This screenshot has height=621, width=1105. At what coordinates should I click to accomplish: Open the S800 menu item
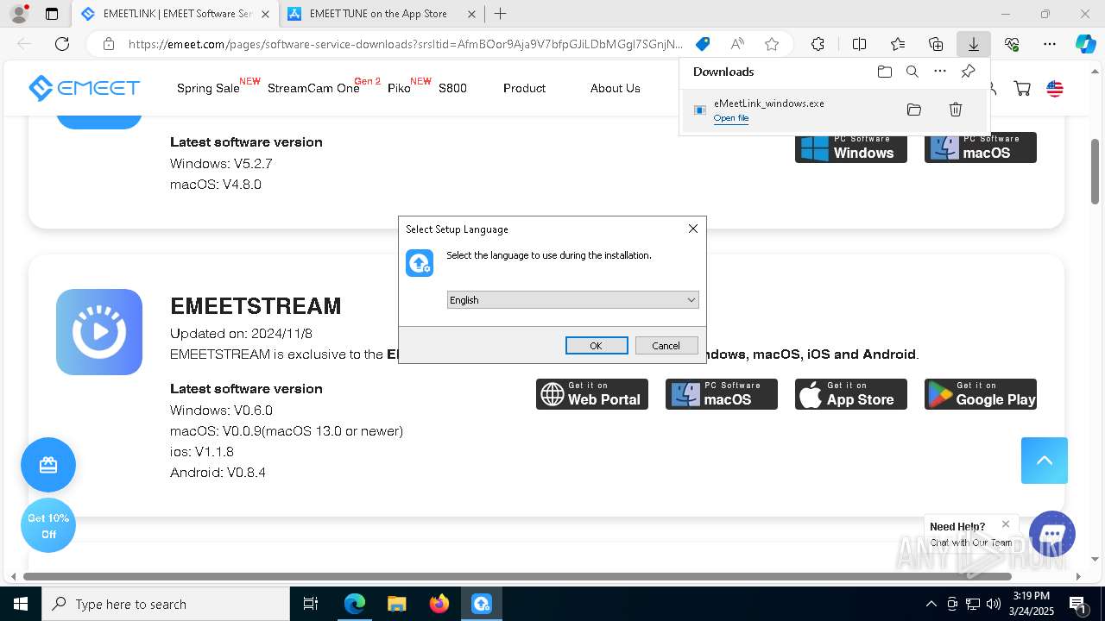(452, 88)
